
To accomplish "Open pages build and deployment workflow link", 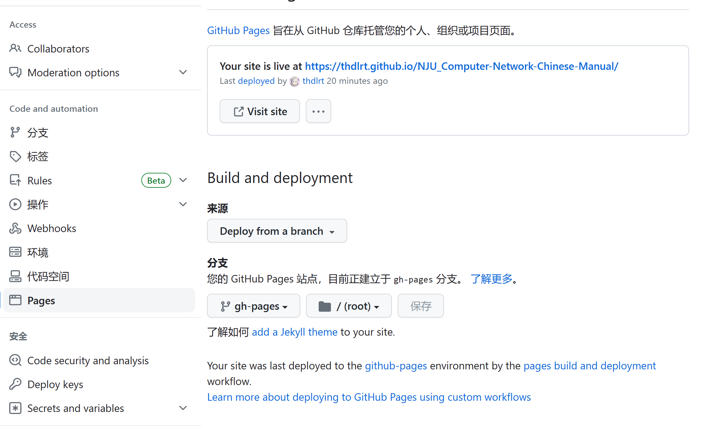I will [x=590, y=366].
